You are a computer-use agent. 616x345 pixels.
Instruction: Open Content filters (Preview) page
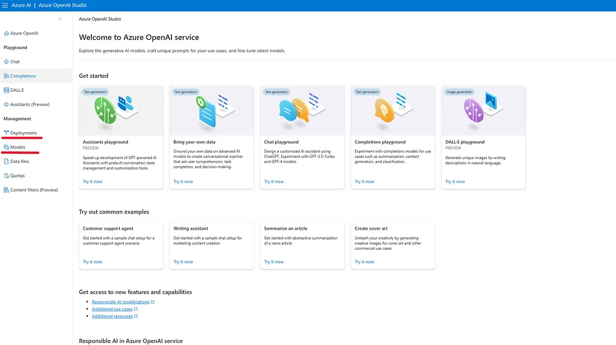34,190
